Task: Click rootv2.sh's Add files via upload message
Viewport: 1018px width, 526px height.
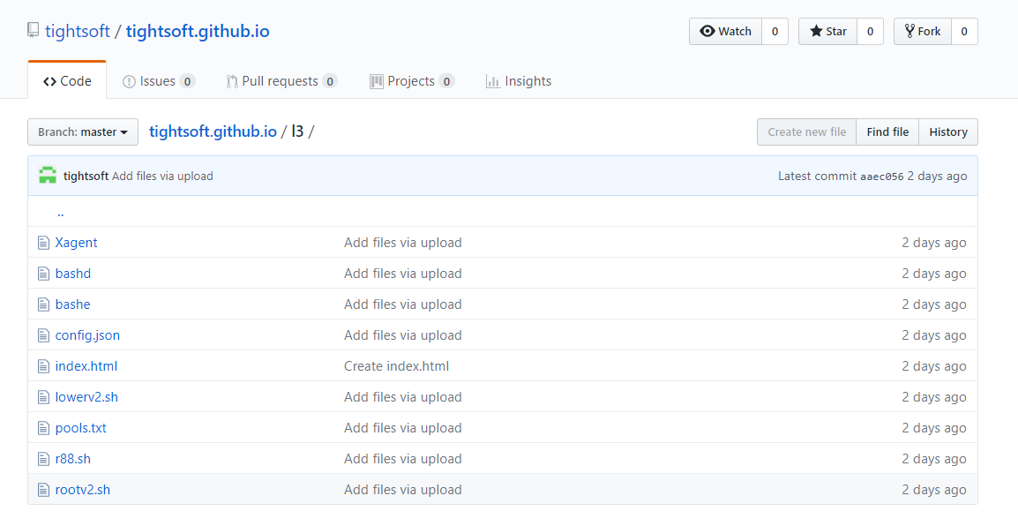Action: [403, 491]
